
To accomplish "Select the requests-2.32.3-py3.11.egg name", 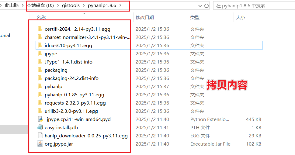I will point(75,103).
